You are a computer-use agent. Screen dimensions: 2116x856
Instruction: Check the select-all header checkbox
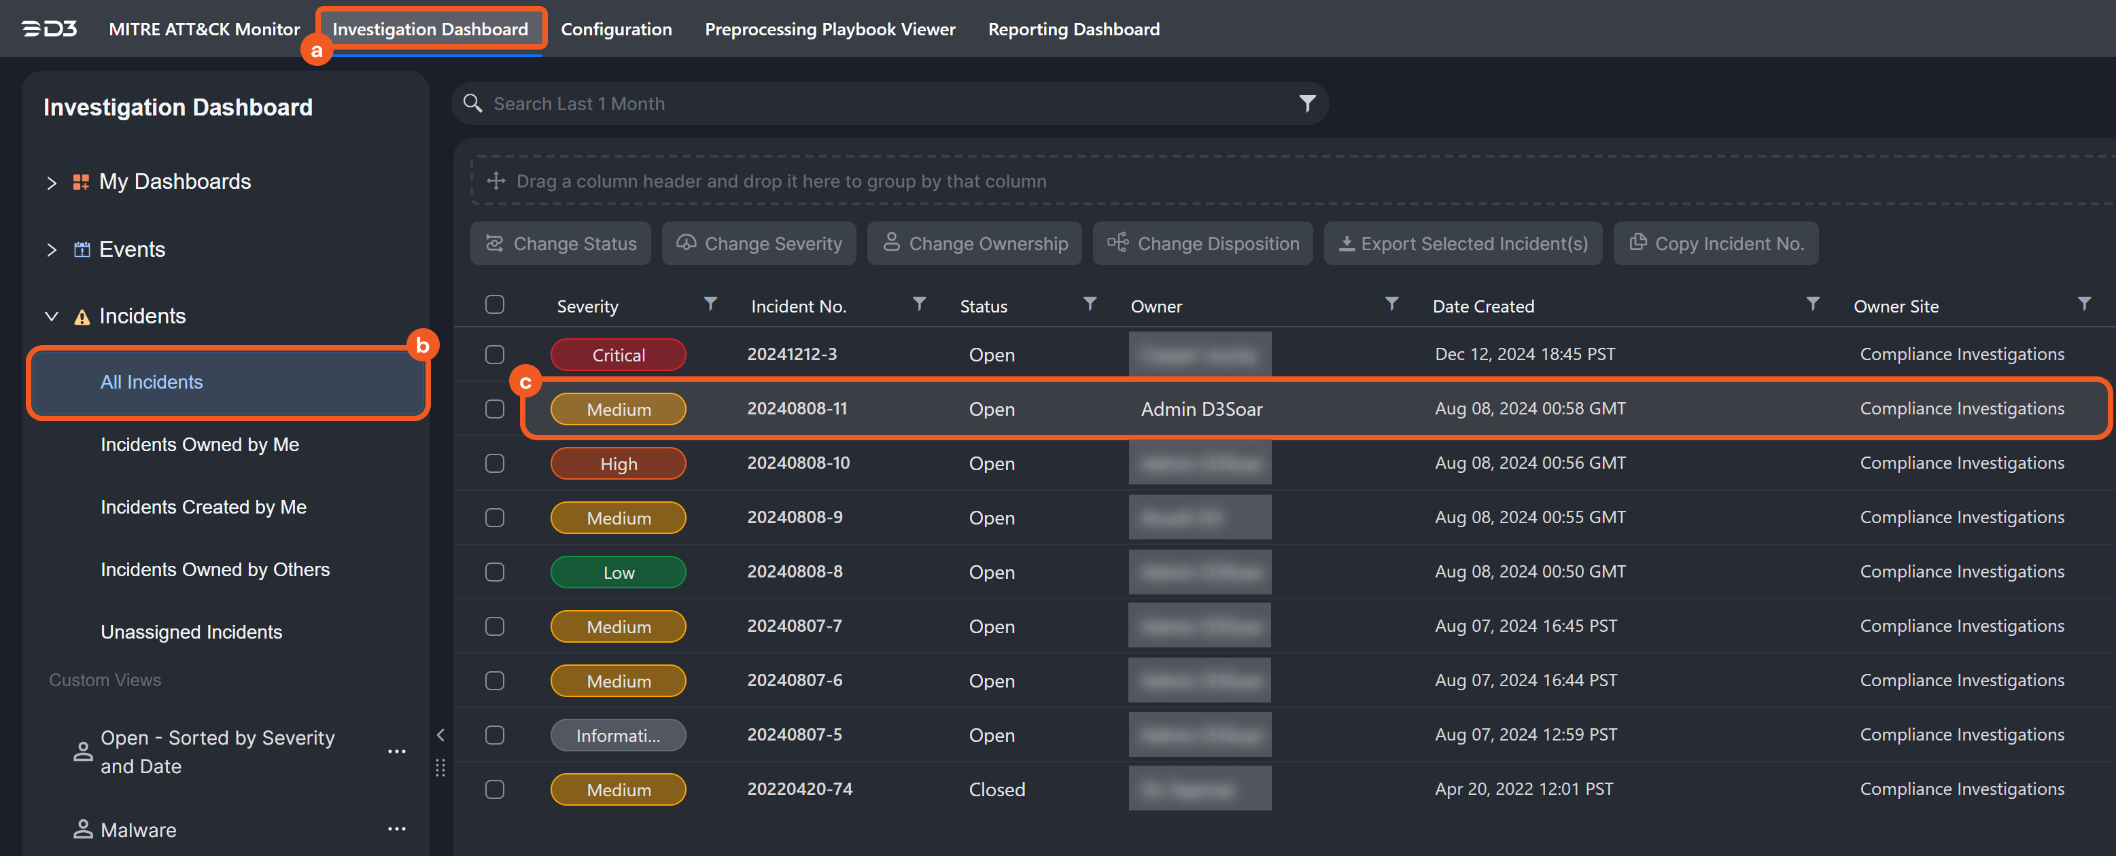coord(494,304)
